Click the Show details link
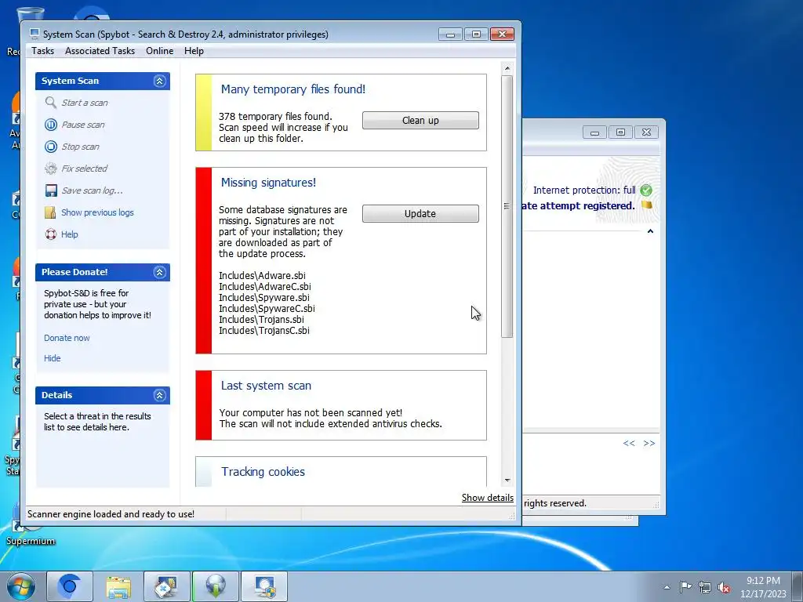Image resolution: width=803 pixels, height=602 pixels. click(488, 498)
